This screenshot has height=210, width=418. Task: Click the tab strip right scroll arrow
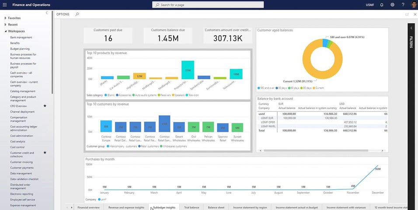71,207
